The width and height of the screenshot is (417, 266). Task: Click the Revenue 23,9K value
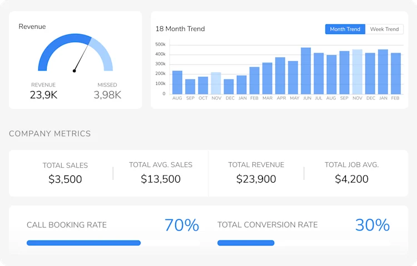tap(43, 95)
